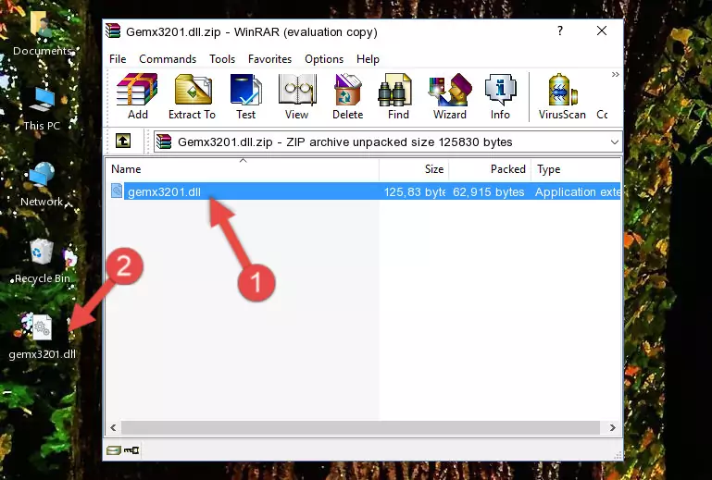Click the file icon beside gemx3201.dll row
The height and width of the screenshot is (480, 712).
click(x=117, y=191)
